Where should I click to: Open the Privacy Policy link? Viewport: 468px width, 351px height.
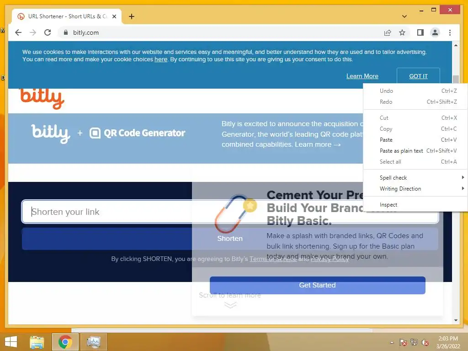point(330,259)
